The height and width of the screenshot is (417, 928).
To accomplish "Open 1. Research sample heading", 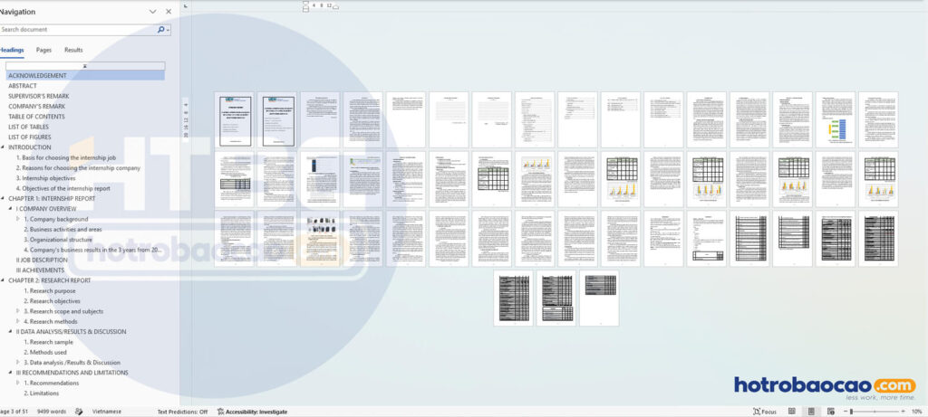I will pos(49,342).
